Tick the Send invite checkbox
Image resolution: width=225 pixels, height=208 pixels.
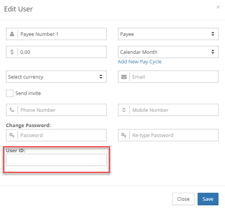(x=10, y=94)
